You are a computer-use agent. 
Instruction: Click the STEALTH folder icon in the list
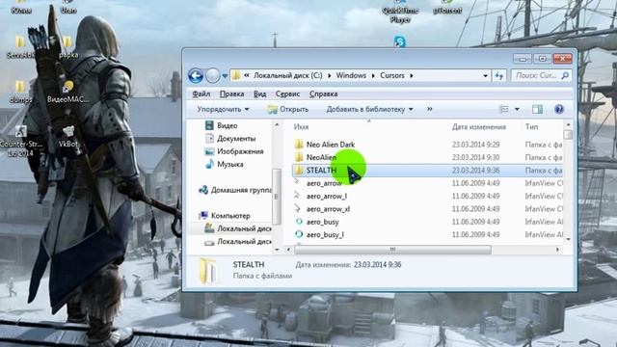[299, 170]
